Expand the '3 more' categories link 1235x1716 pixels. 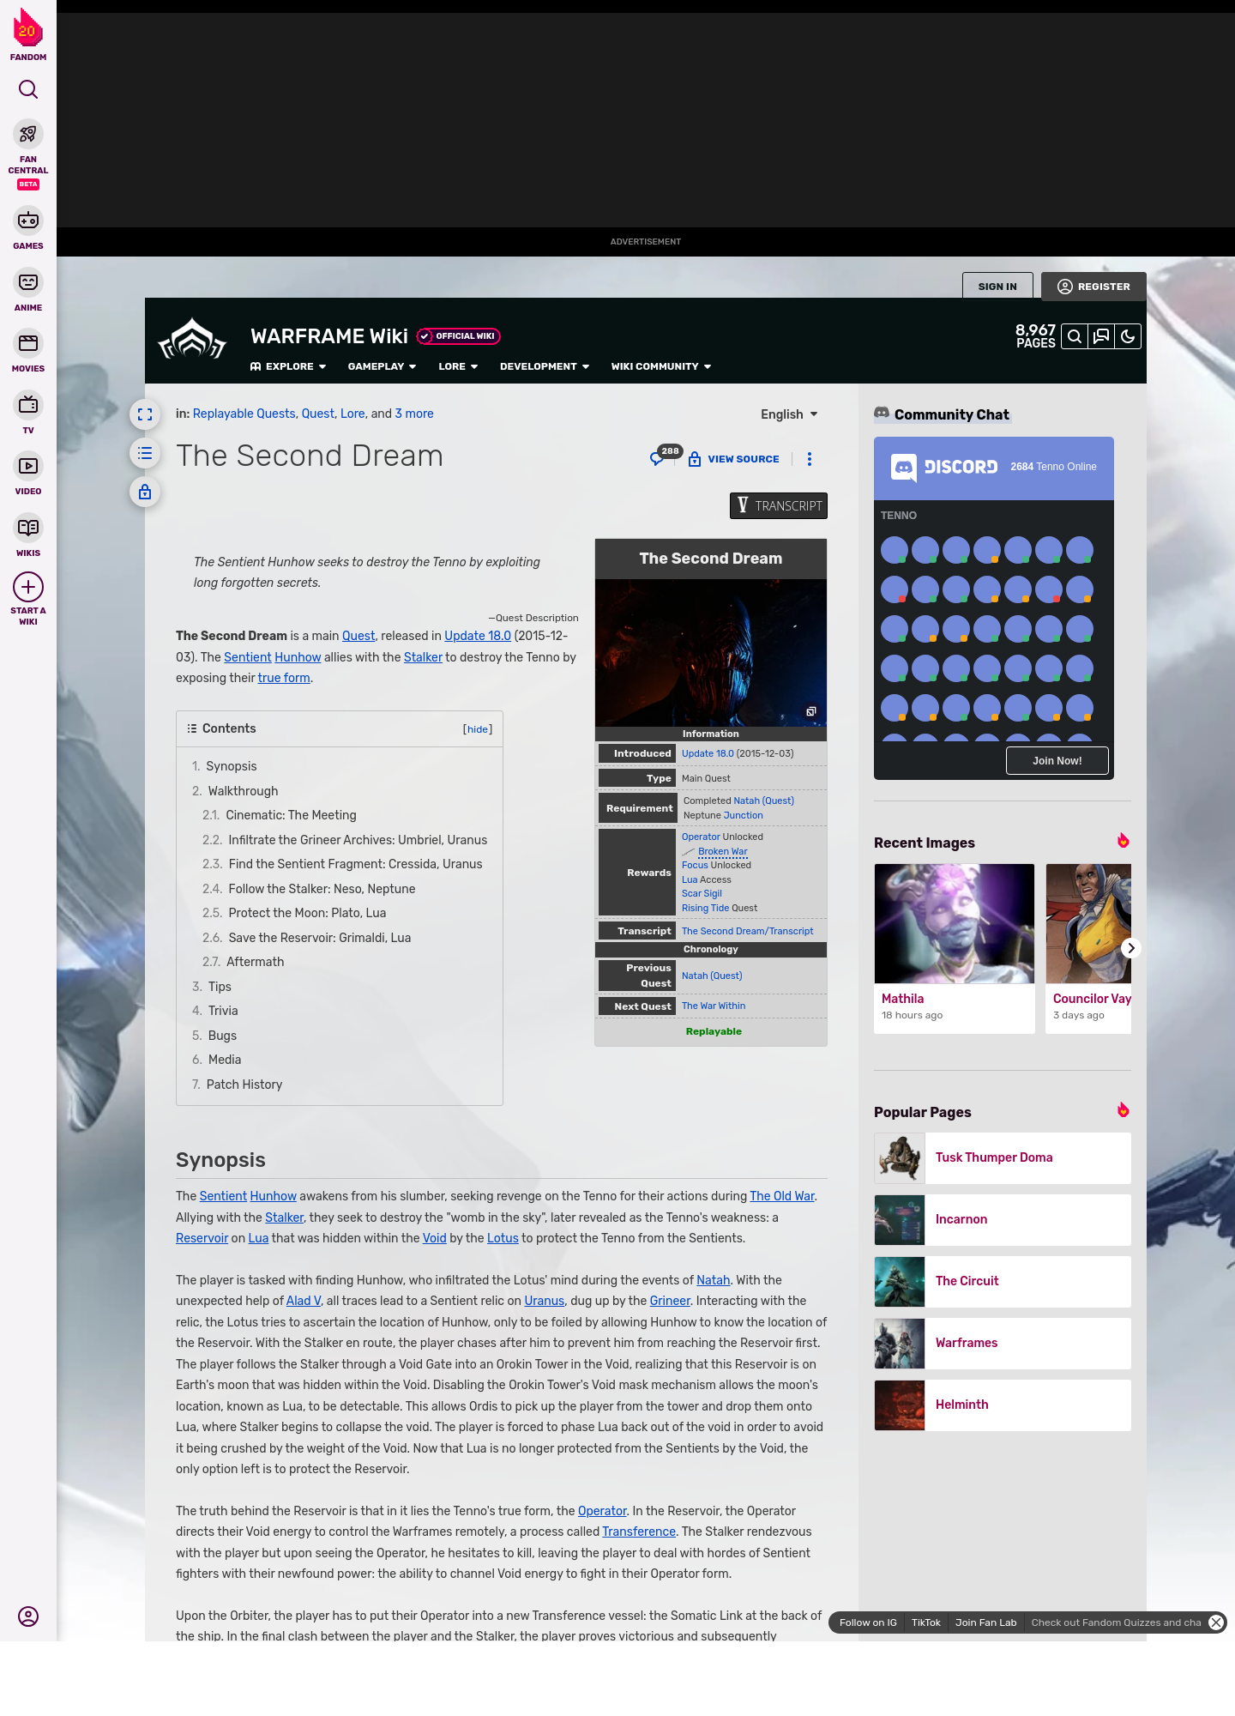click(414, 414)
